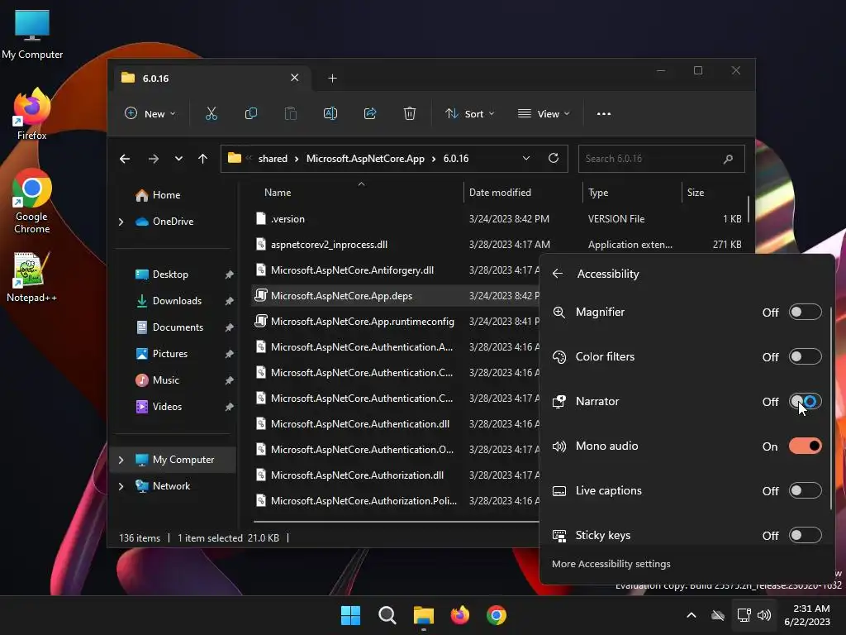
Task: Click Microsoft.AspNetCore.App breadcrumb
Action: click(365, 159)
